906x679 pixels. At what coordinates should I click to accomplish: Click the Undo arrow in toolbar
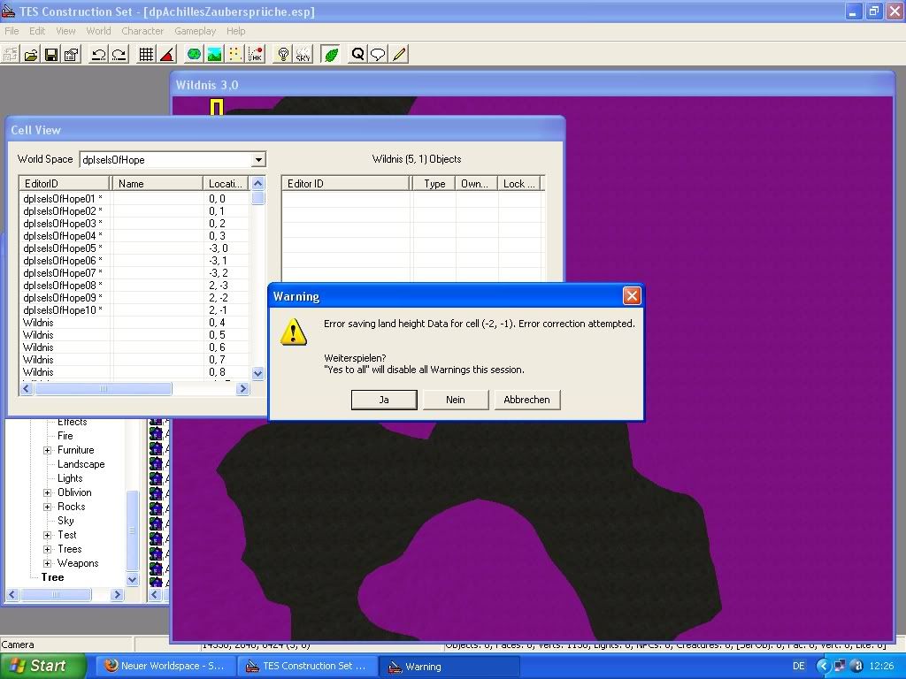(x=98, y=54)
